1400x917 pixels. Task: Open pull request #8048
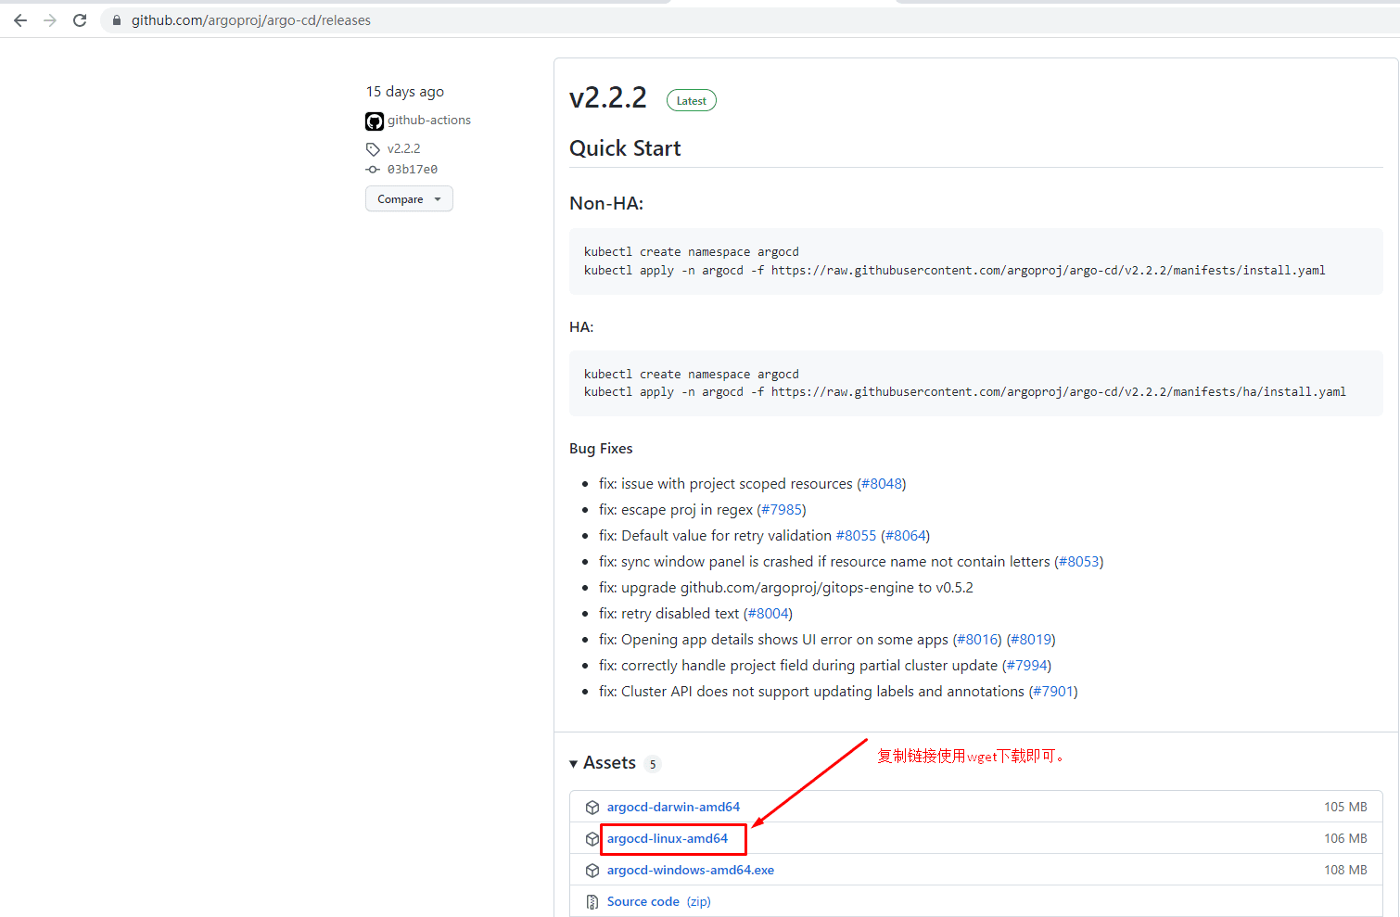[x=881, y=484]
